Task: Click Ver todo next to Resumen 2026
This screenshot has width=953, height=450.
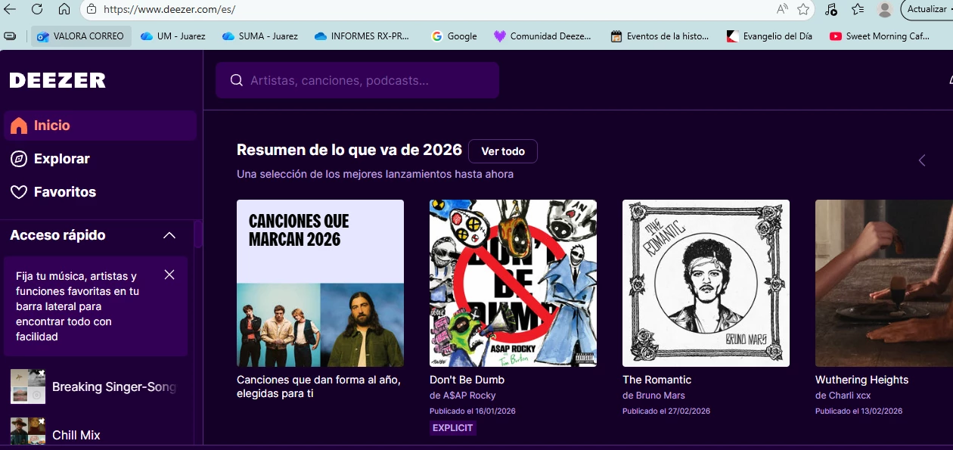Action: pyautogui.click(x=503, y=151)
